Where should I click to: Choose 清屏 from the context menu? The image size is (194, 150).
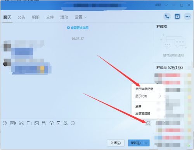pyautogui.click(x=138, y=107)
